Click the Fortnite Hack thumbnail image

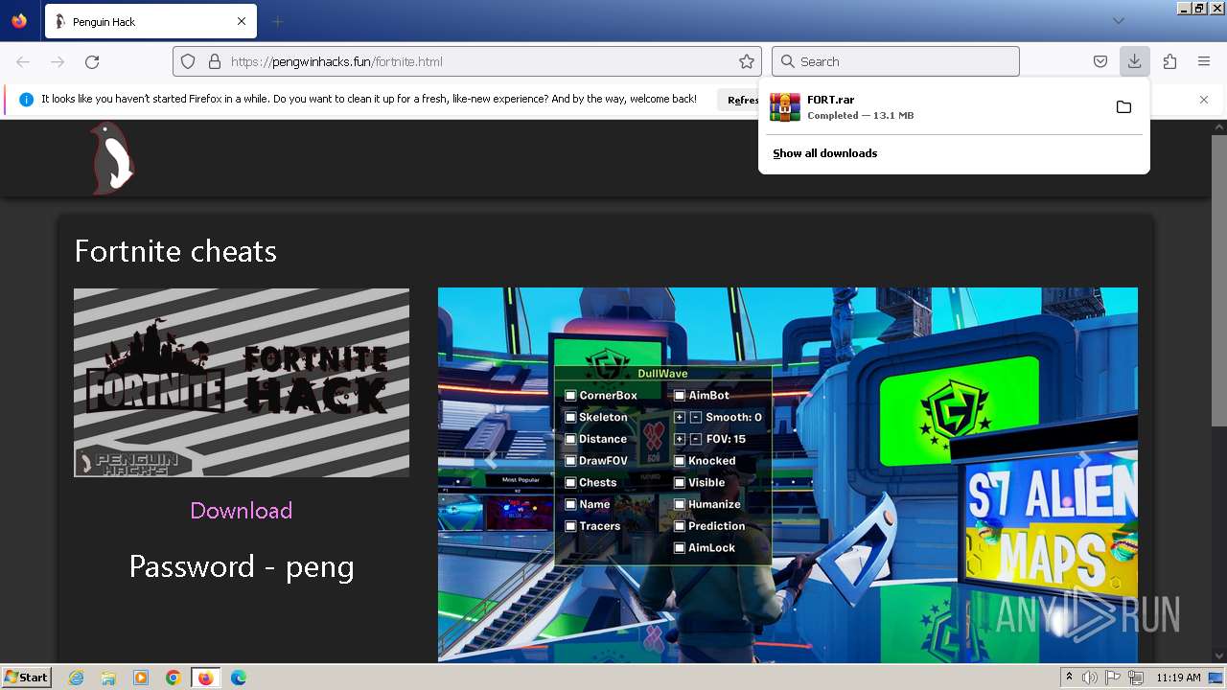click(x=242, y=382)
